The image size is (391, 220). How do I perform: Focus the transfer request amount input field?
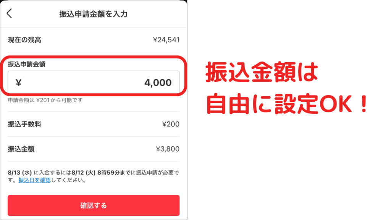pos(94,82)
